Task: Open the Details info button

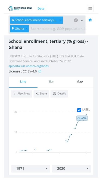Action: tap(59, 94)
